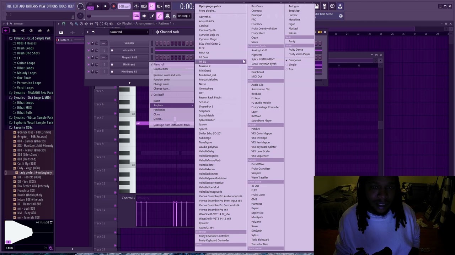This screenshot has width=455, height=255.
Task: Select Jetson 808 @thecxdy sample
Action: coord(30,199)
